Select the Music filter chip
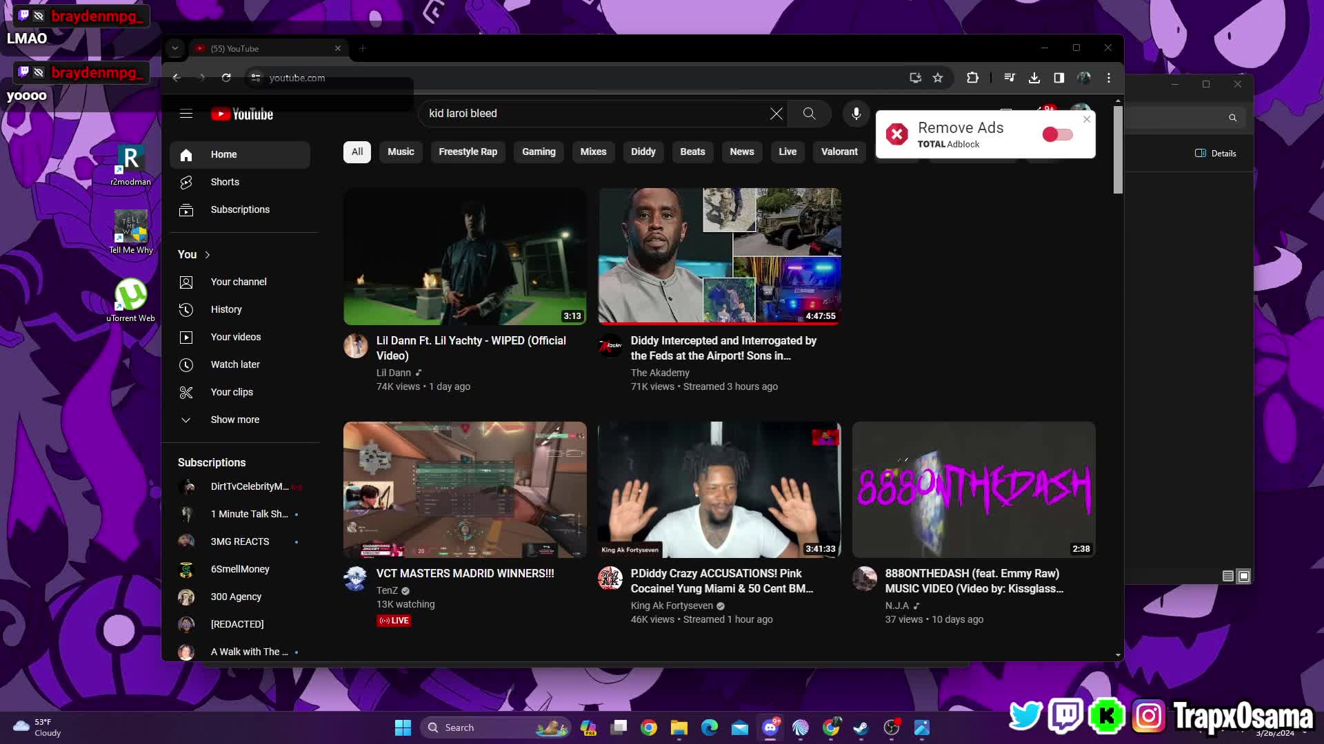 click(401, 152)
